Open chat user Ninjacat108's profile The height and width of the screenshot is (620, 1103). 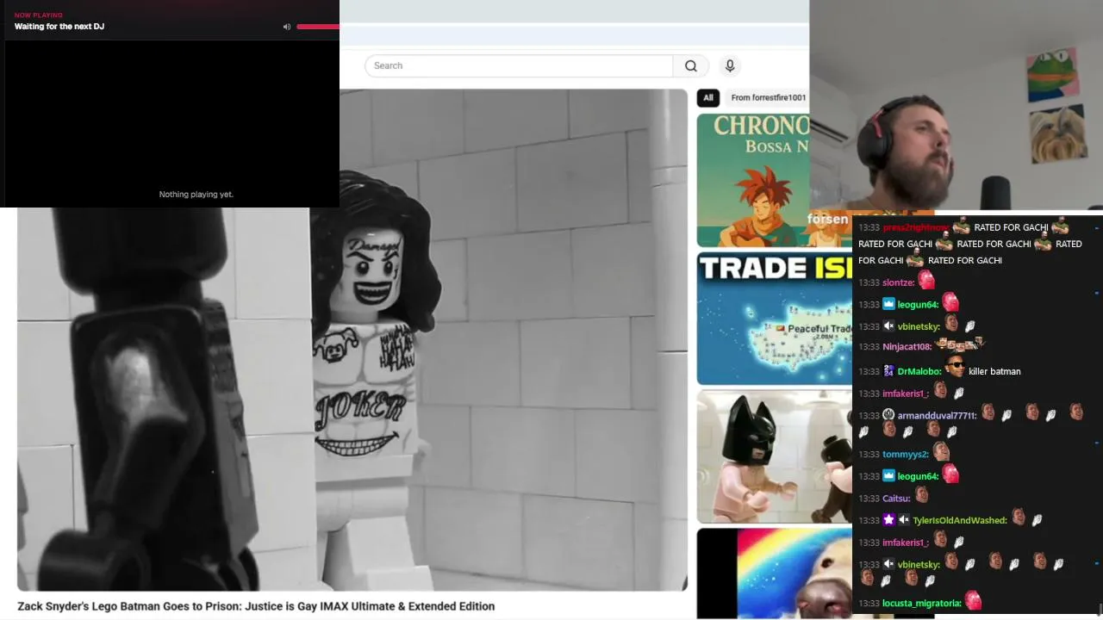pos(907,347)
